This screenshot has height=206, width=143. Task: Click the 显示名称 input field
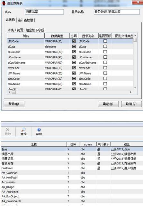(117, 12)
